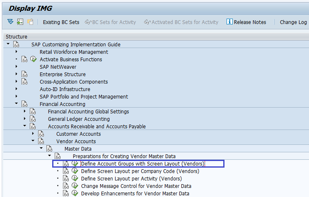The width and height of the screenshot is (309, 197).
Task: Open documentation icon for SAP Customizing Implementation Guide
Action: point(16,44)
